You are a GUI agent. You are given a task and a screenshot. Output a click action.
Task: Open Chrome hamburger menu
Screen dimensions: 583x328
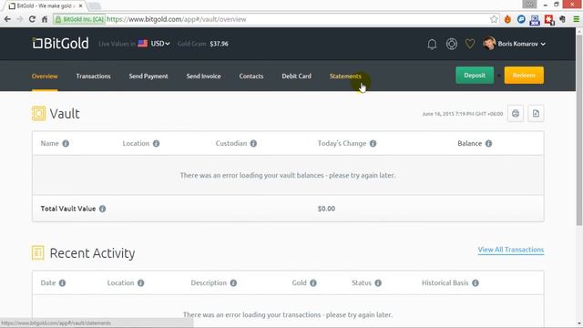[x=576, y=19]
